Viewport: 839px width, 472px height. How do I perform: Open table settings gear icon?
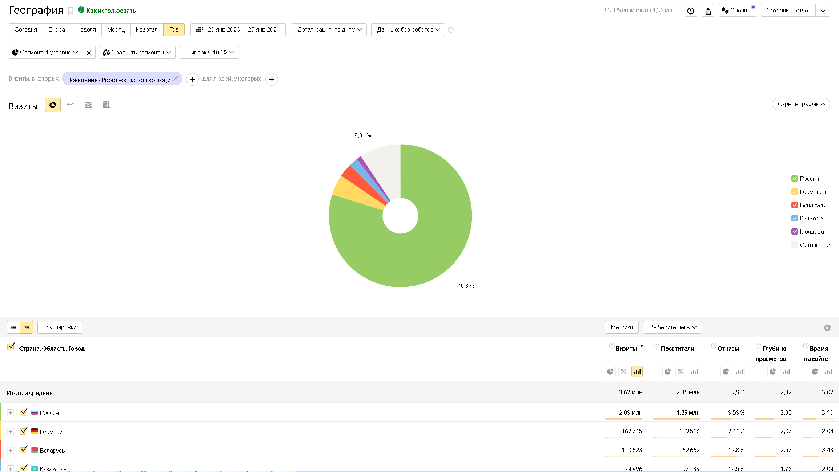coord(827,328)
